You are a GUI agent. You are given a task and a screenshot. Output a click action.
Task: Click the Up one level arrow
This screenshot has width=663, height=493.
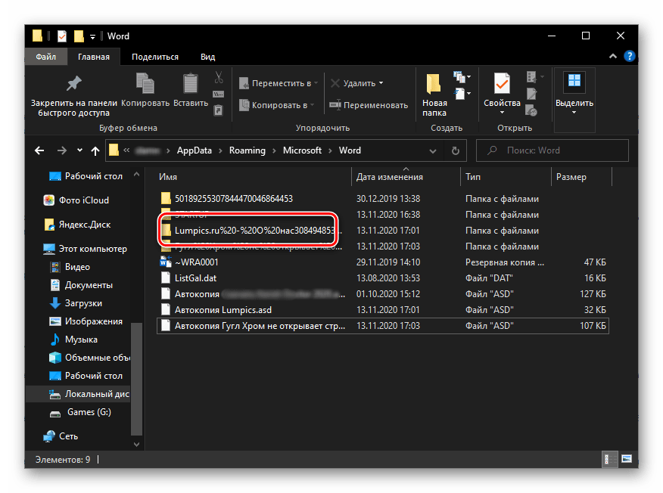pos(95,150)
